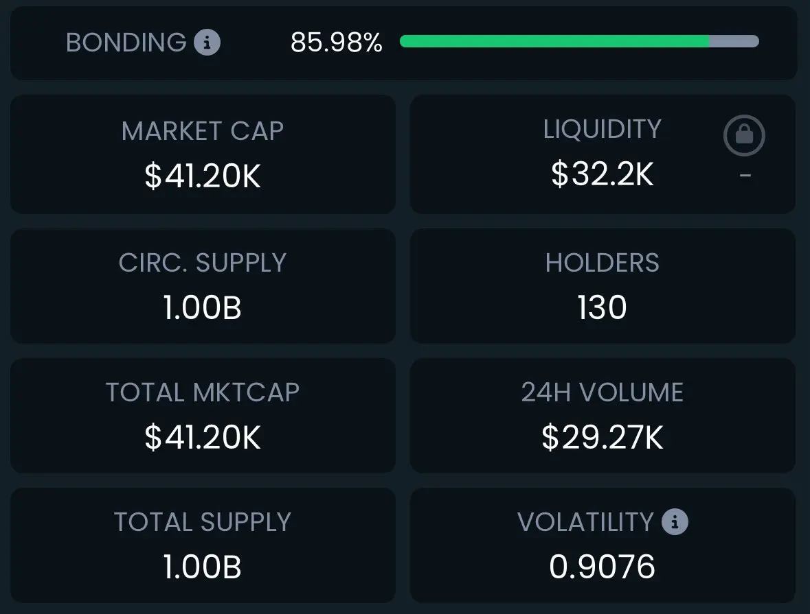Click the Volatility card
This screenshot has height=614, width=810.
(603, 545)
